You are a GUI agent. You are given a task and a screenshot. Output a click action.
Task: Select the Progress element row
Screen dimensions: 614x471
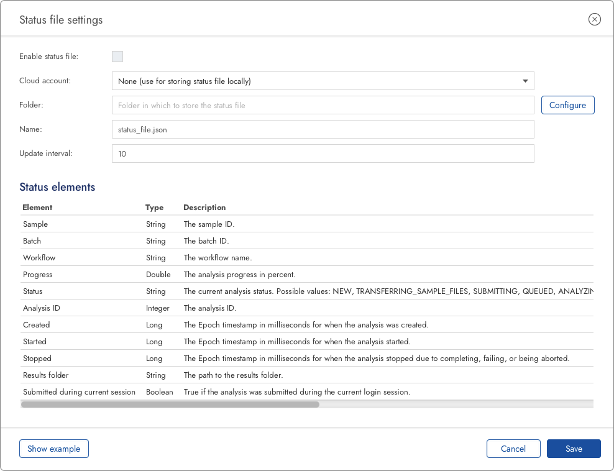pyautogui.click(x=38, y=275)
